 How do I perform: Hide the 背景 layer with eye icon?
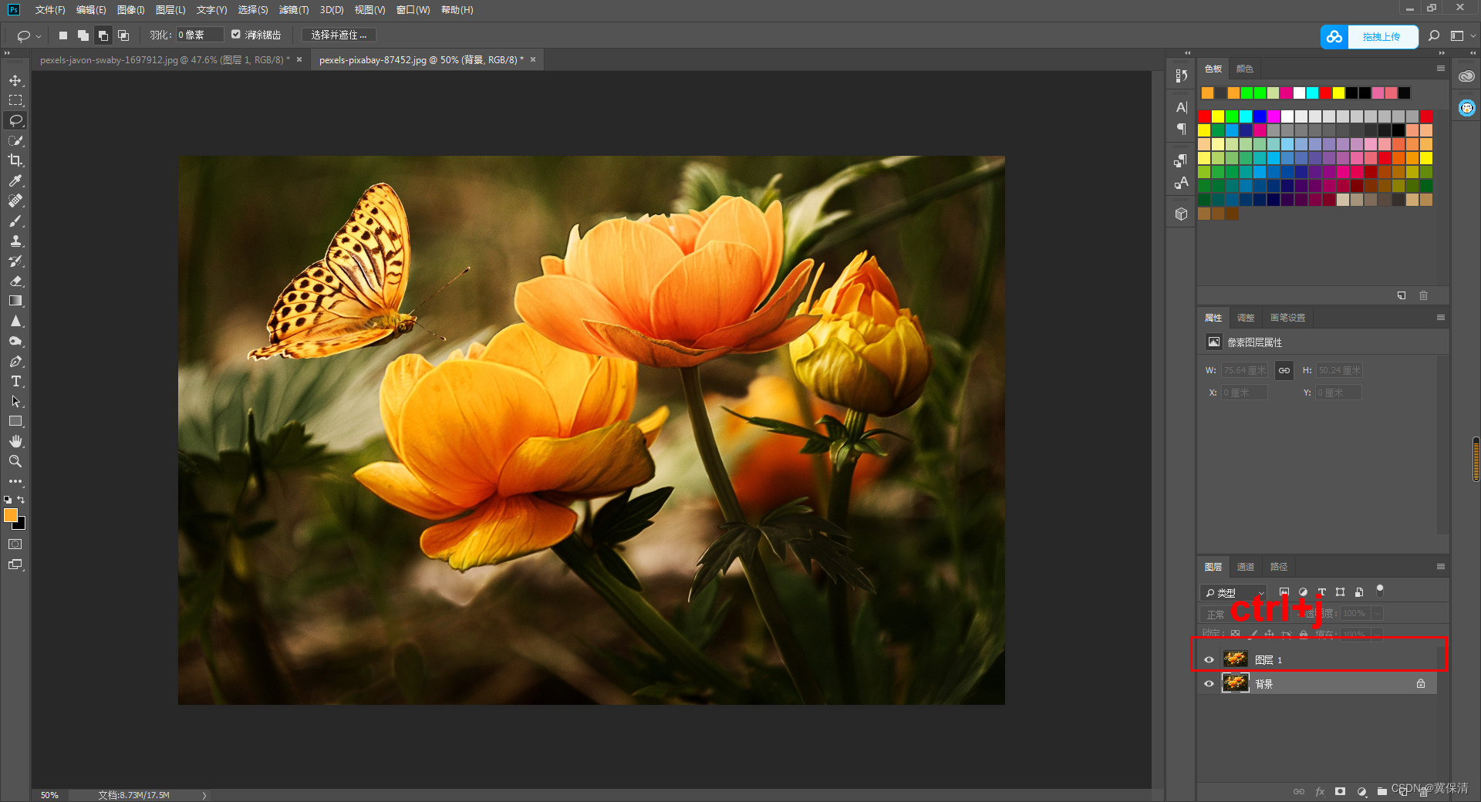[x=1209, y=684]
